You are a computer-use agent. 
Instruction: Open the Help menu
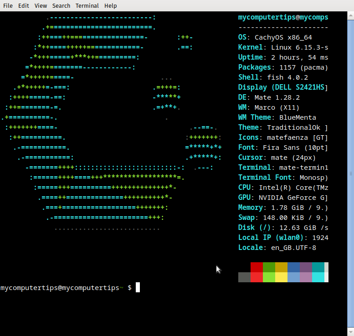[110, 6]
